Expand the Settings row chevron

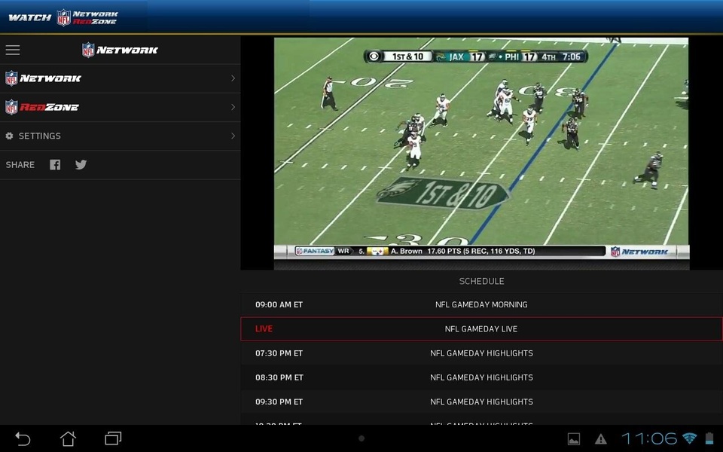pyautogui.click(x=233, y=136)
